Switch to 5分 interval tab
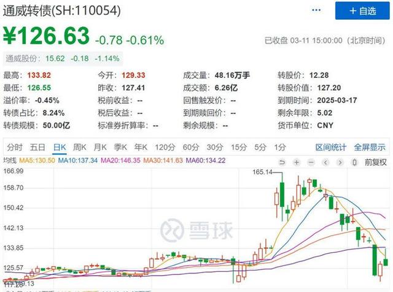 [x=260, y=147]
